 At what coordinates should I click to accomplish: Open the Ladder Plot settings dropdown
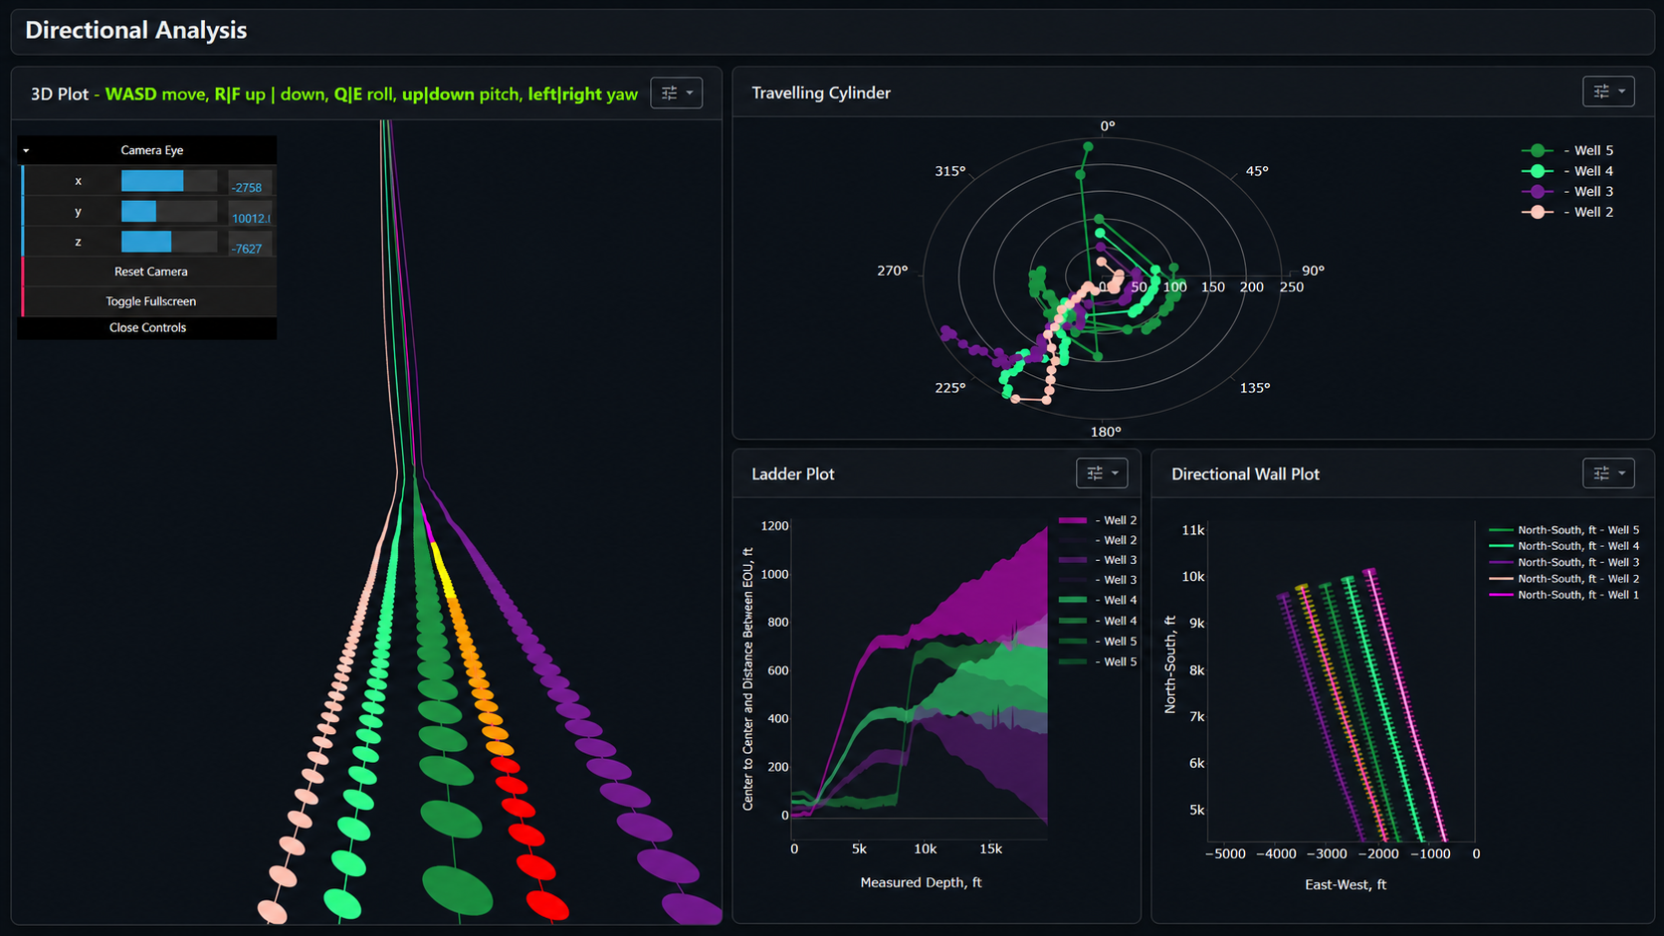point(1102,473)
